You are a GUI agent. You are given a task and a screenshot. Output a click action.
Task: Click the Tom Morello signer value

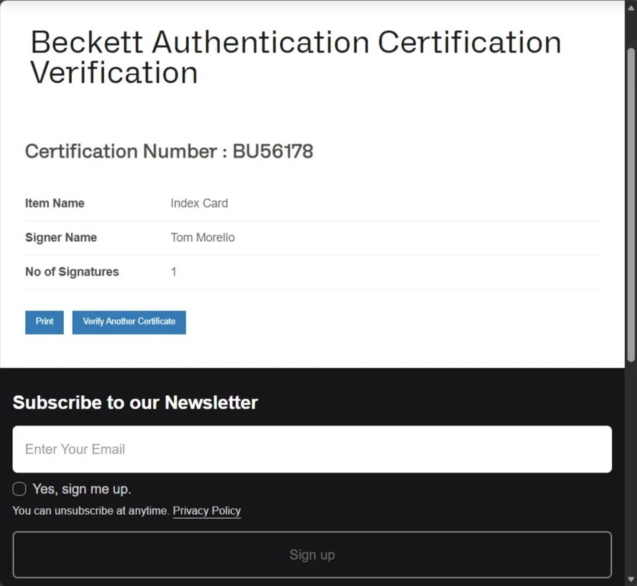pyautogui.click(x=203, y=237)
